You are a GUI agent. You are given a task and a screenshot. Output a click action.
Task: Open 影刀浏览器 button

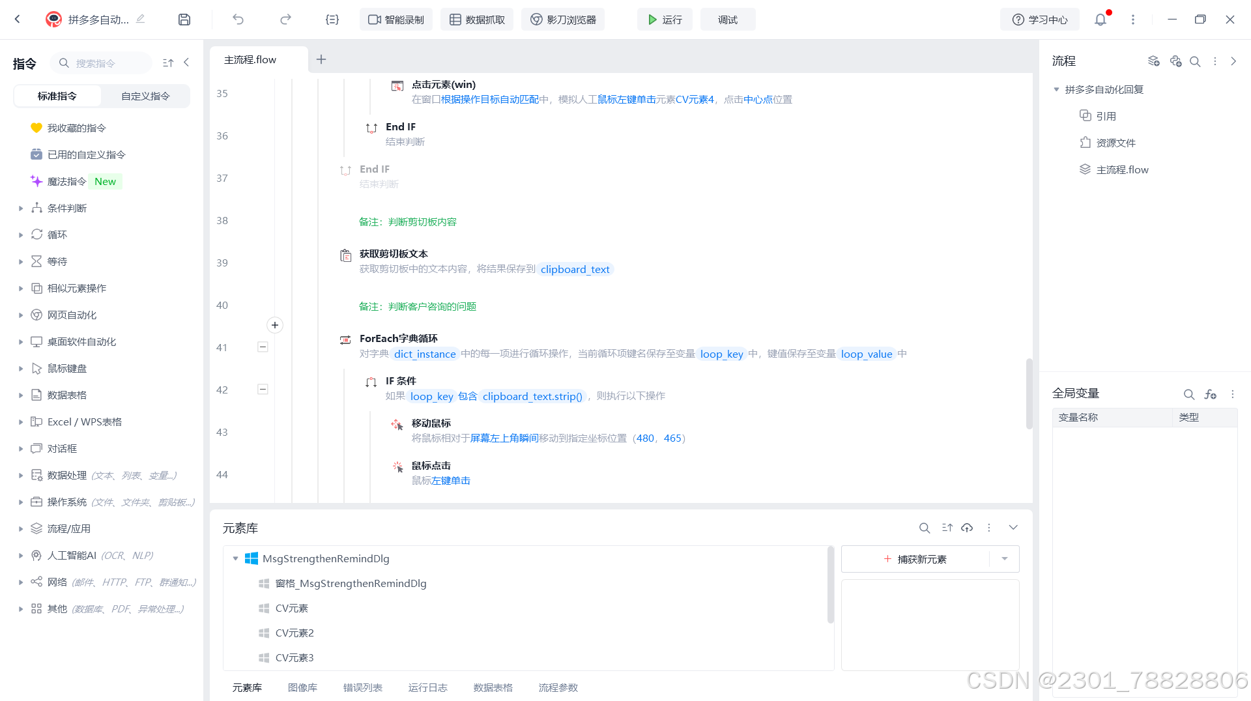pyautogui.click(x=563, y=20)
